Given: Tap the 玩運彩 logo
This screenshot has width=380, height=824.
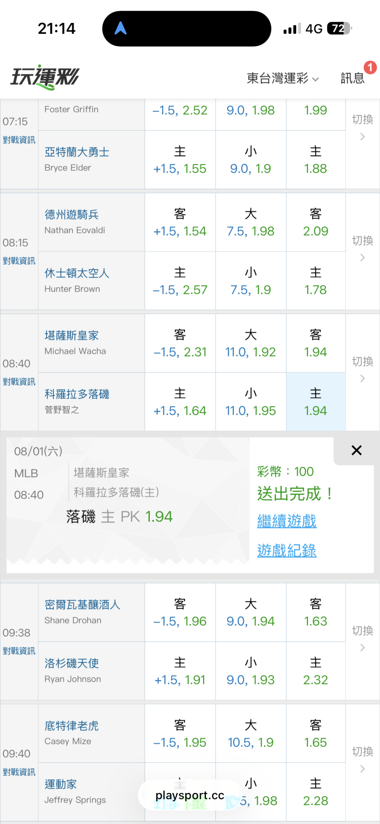Looking at the screenshot, I should click(x=45, y=77).
